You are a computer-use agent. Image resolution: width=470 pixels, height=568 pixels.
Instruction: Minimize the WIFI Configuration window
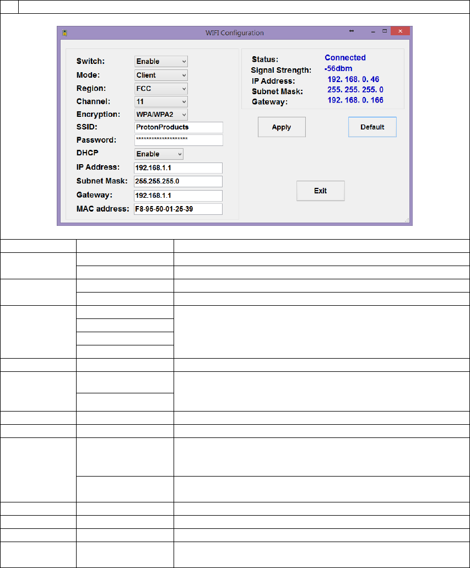373,32
